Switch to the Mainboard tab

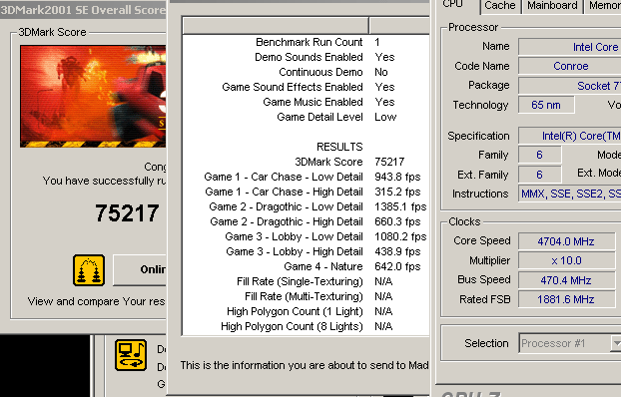tap(552, 6)
